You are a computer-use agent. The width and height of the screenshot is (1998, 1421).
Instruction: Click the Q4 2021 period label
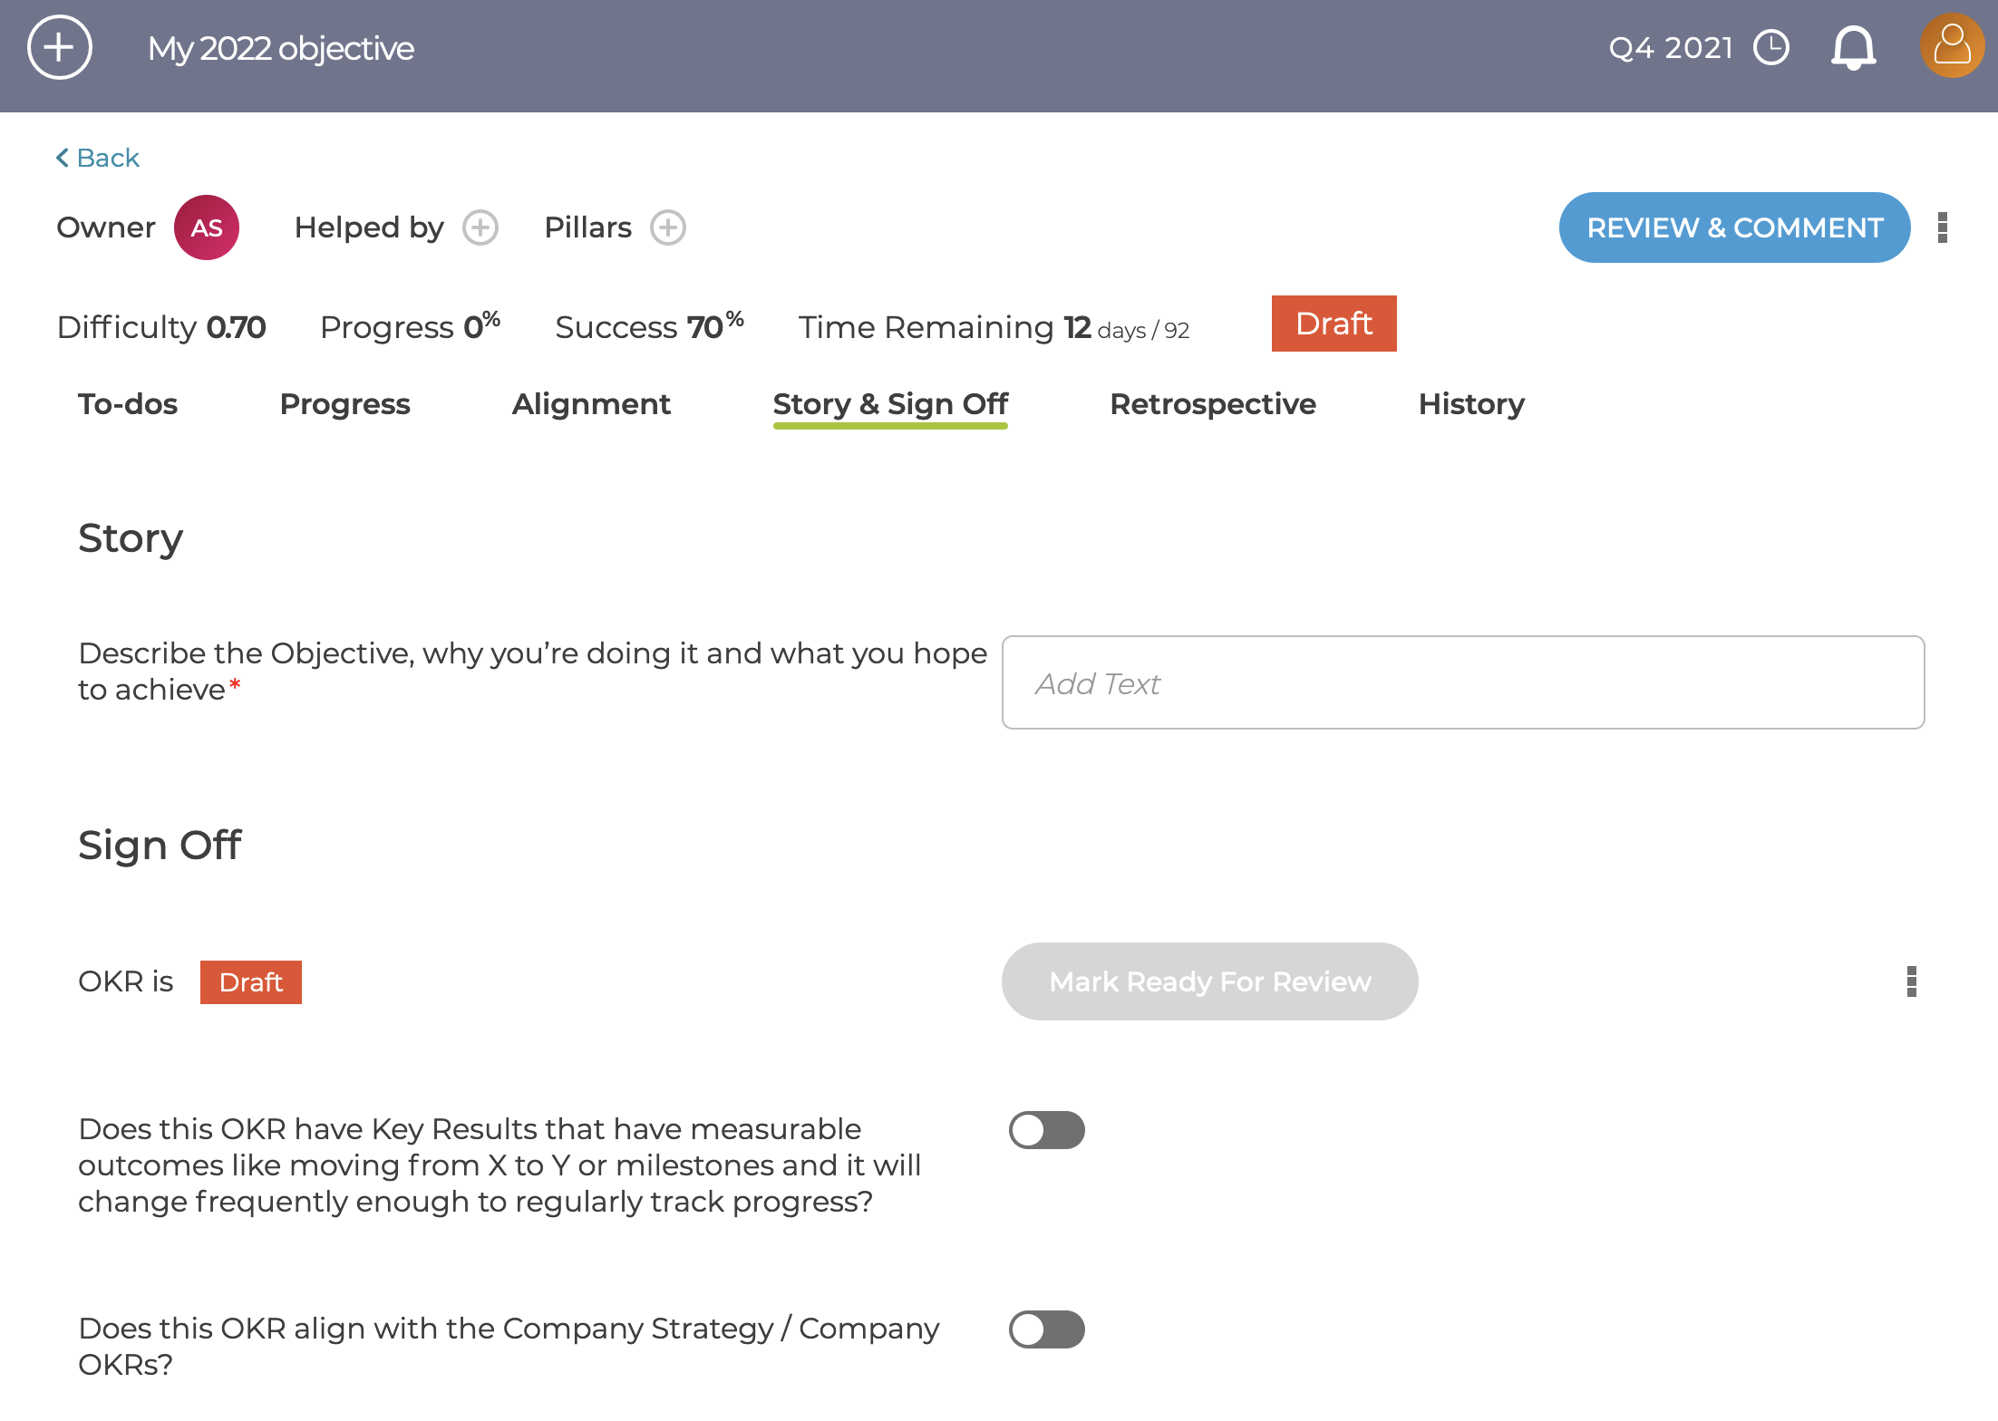pyautogui.click(x=1671, y=47)
